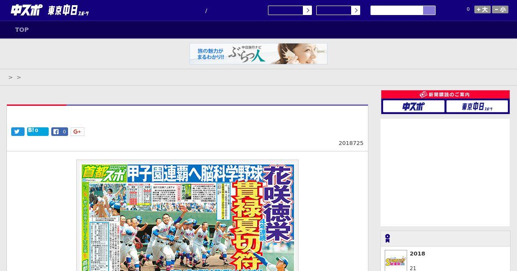The width and height of the screenshot is (517, 271).
Task: Increase font size with +大 button
Action: point(483,9)
